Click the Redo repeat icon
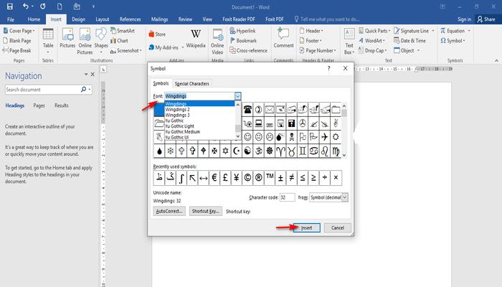The image size is (502, 287). pyautogui.click(x=42, y=6)
